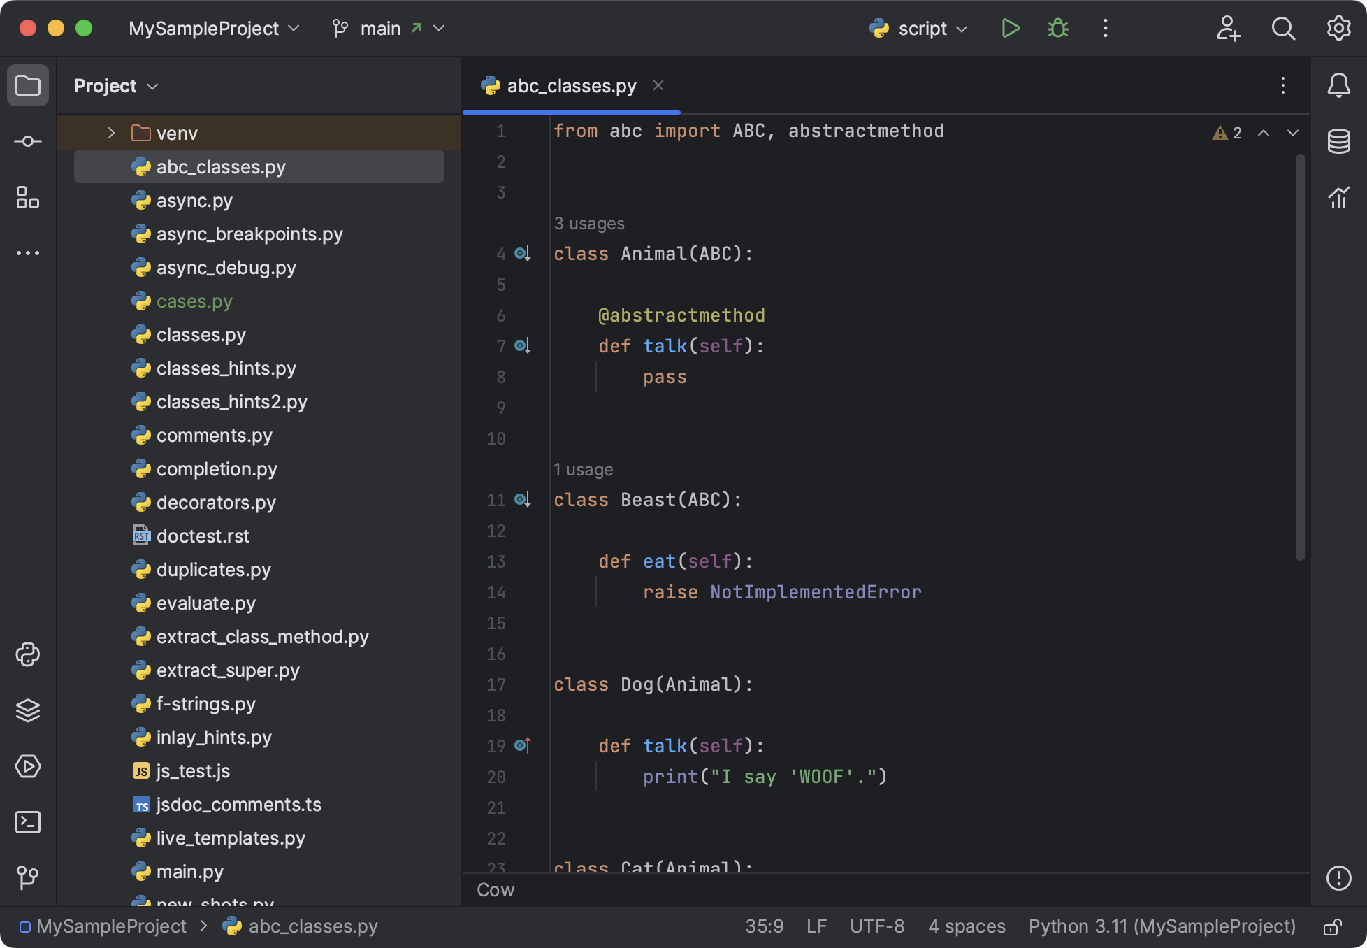Start debugging the script
The width and height of the screenshot is (1367, 948).
(x=1057, y=28)
